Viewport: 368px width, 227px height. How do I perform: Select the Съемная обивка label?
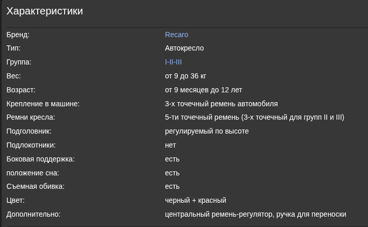(35, 186)
